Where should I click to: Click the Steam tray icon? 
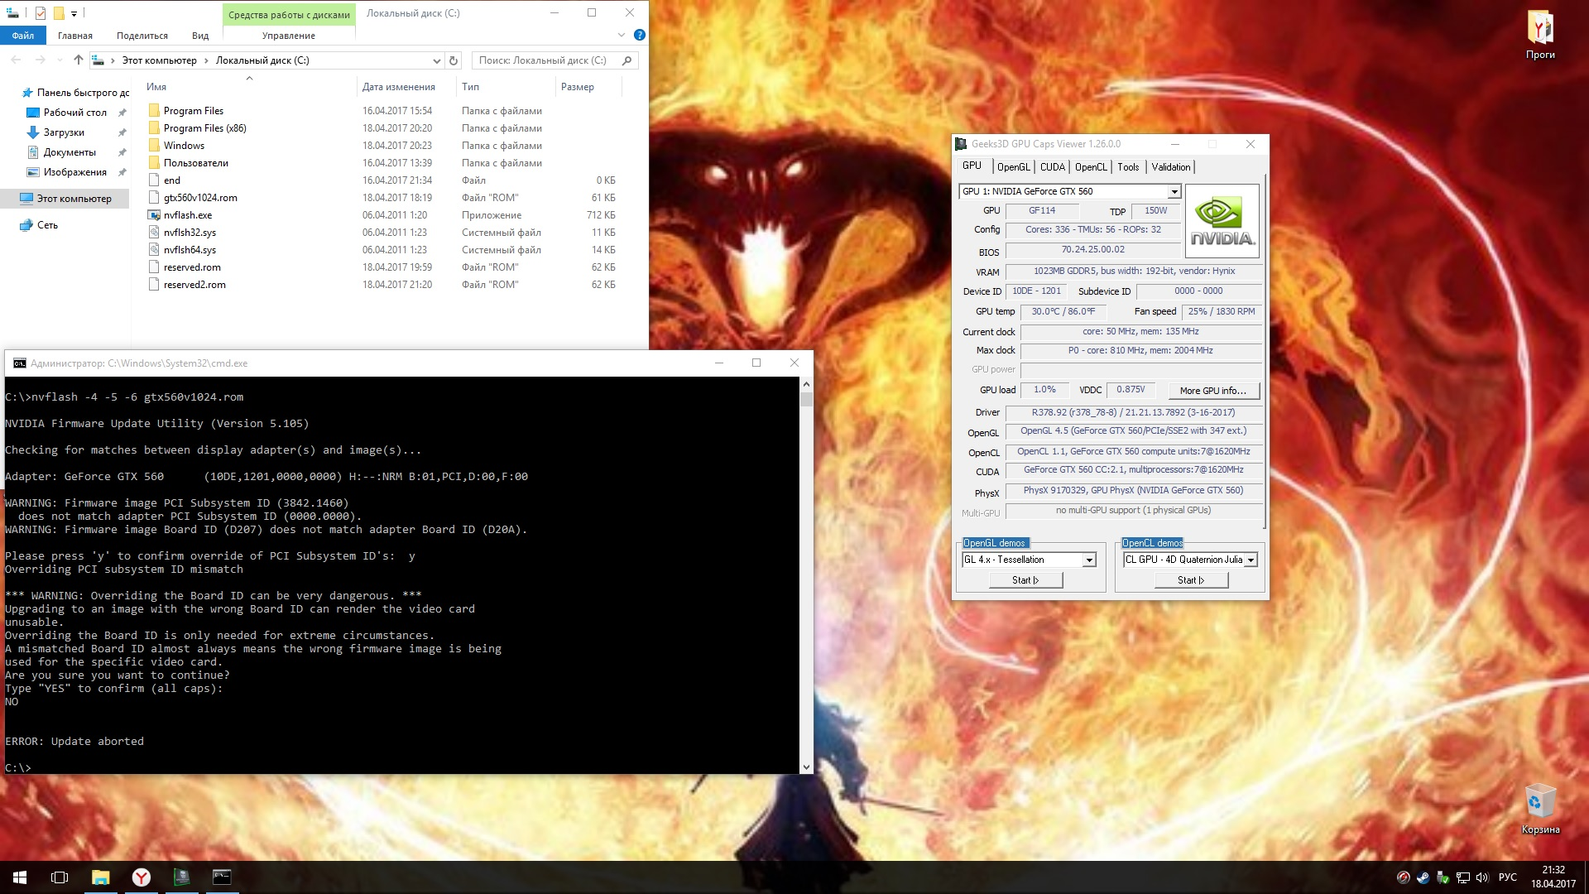pos(1423,877)
